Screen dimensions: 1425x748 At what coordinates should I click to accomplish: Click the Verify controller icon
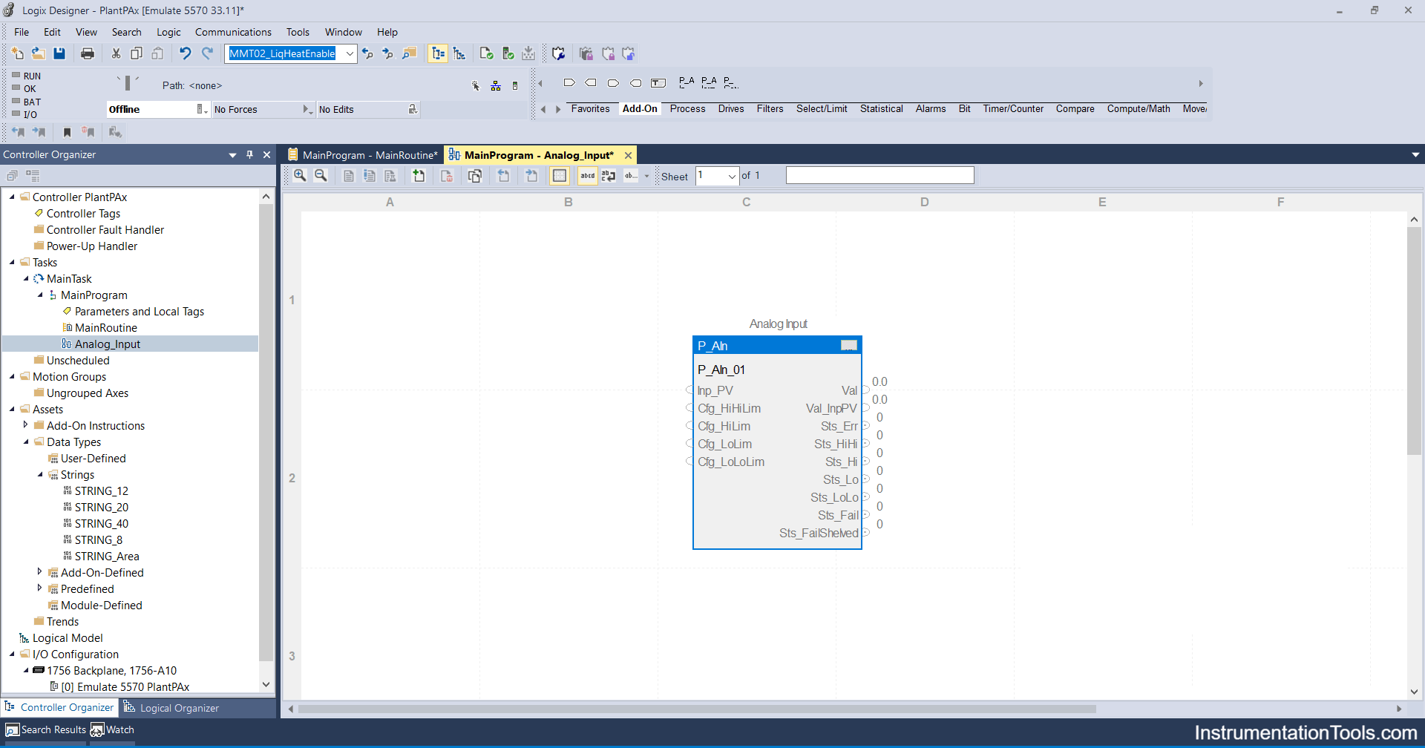(x=508, y=53)
